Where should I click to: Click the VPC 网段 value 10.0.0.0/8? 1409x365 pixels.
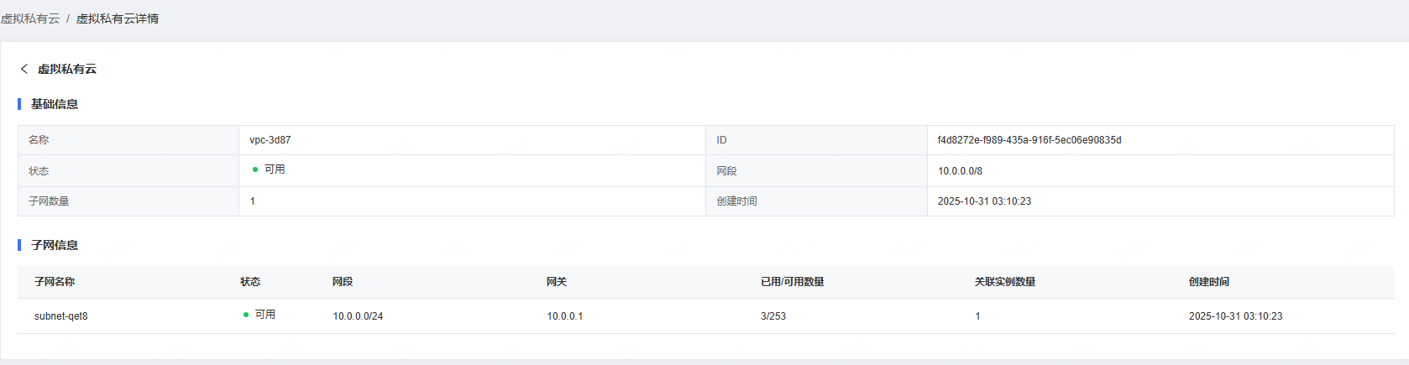[x=960, y=171]
